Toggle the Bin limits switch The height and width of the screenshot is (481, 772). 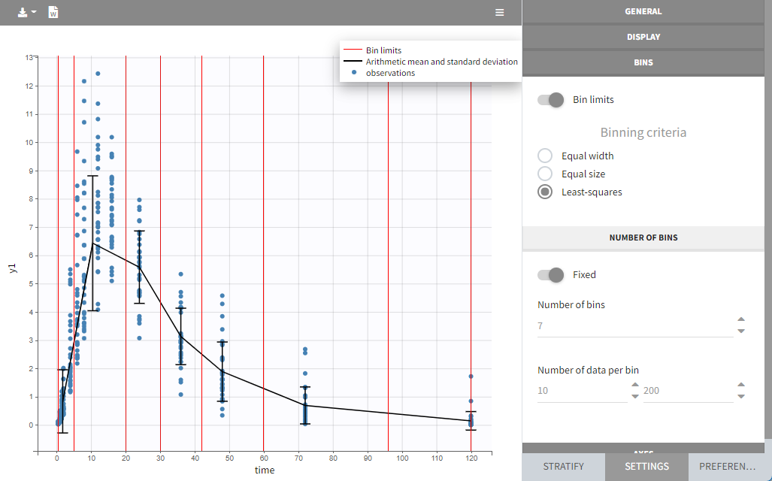(551, 100)
